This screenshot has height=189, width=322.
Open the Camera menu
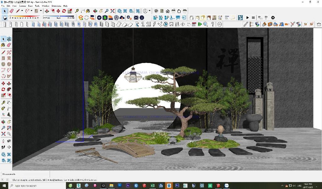pyautogui.click(x=23, y=6)
